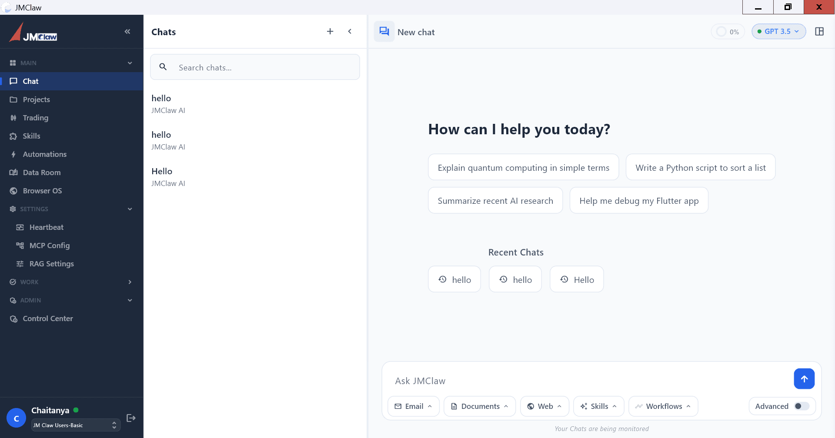Expand the WORK section

[130, 282]
